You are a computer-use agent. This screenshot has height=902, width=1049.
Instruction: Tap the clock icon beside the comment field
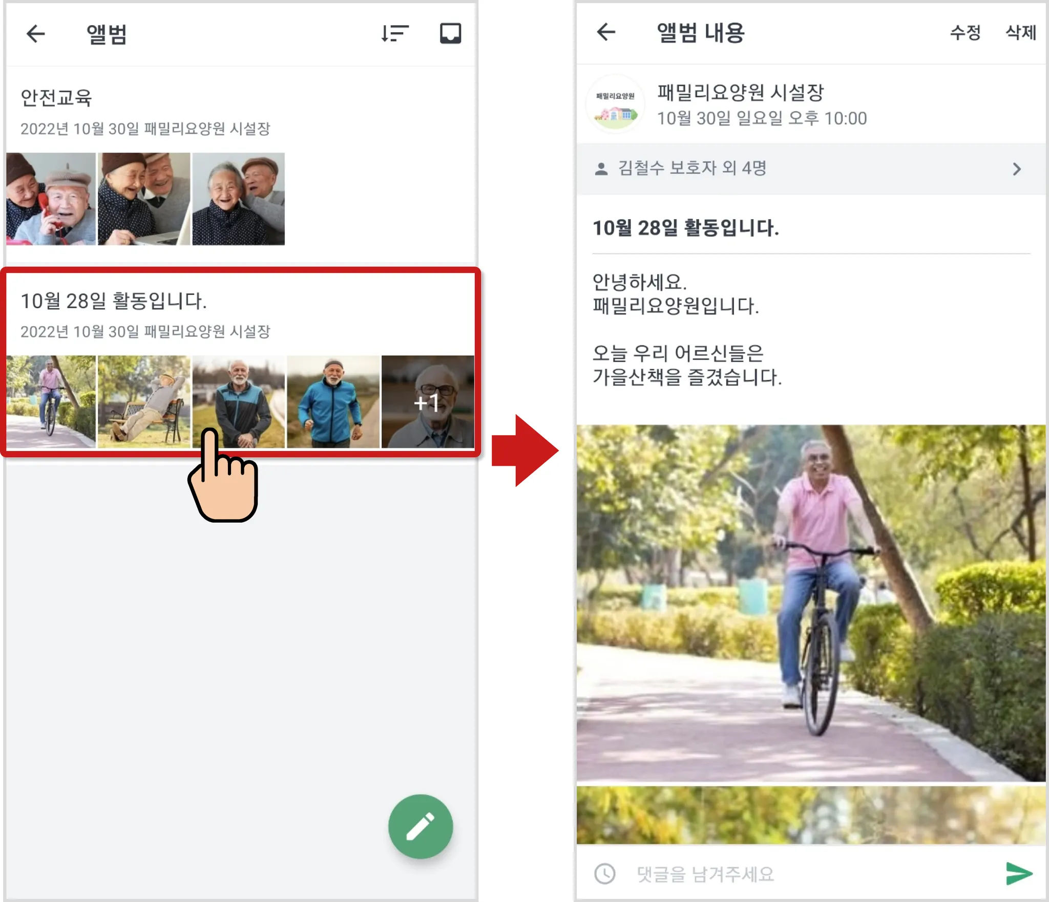(x=605, y=873)
